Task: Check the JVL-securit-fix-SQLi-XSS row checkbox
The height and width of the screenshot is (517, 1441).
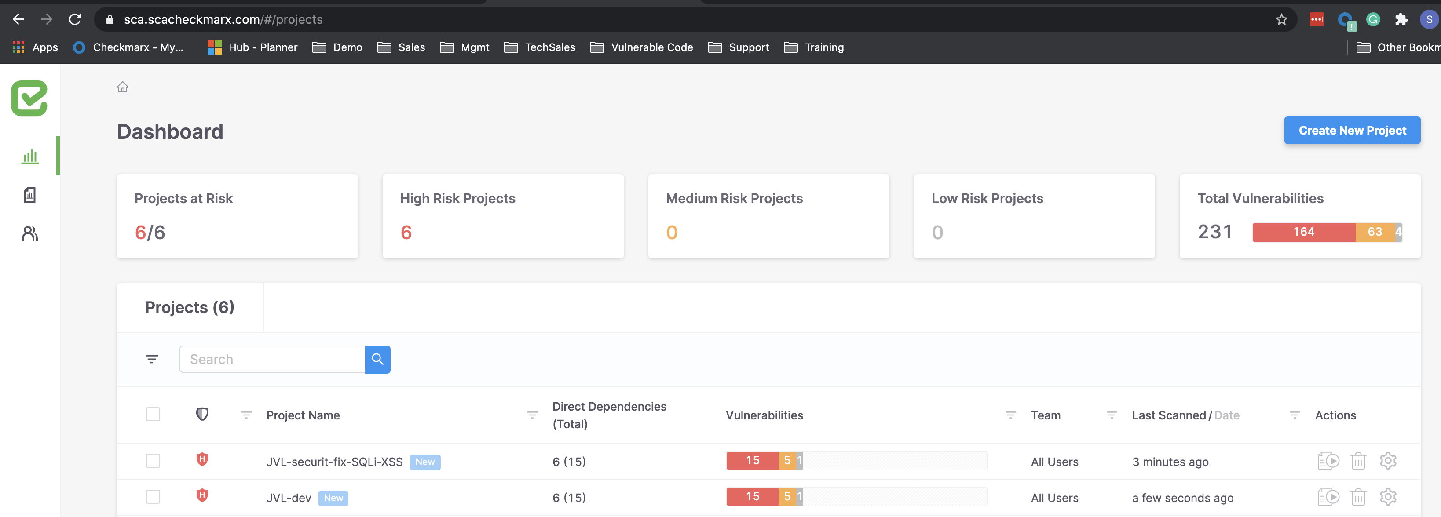Action: (x=153, y=461)
